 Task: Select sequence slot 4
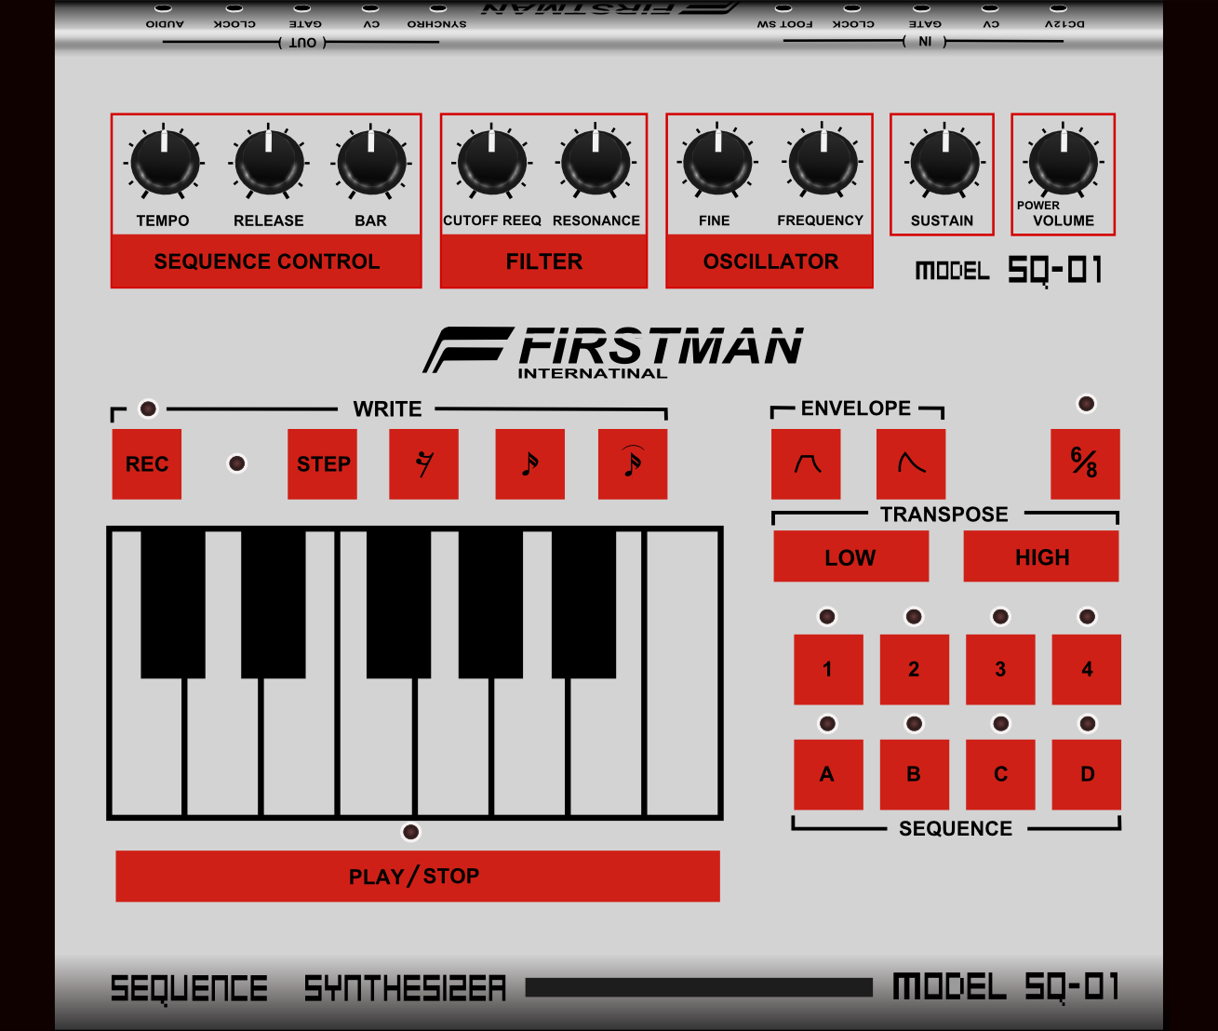(x=1087, y=669)
